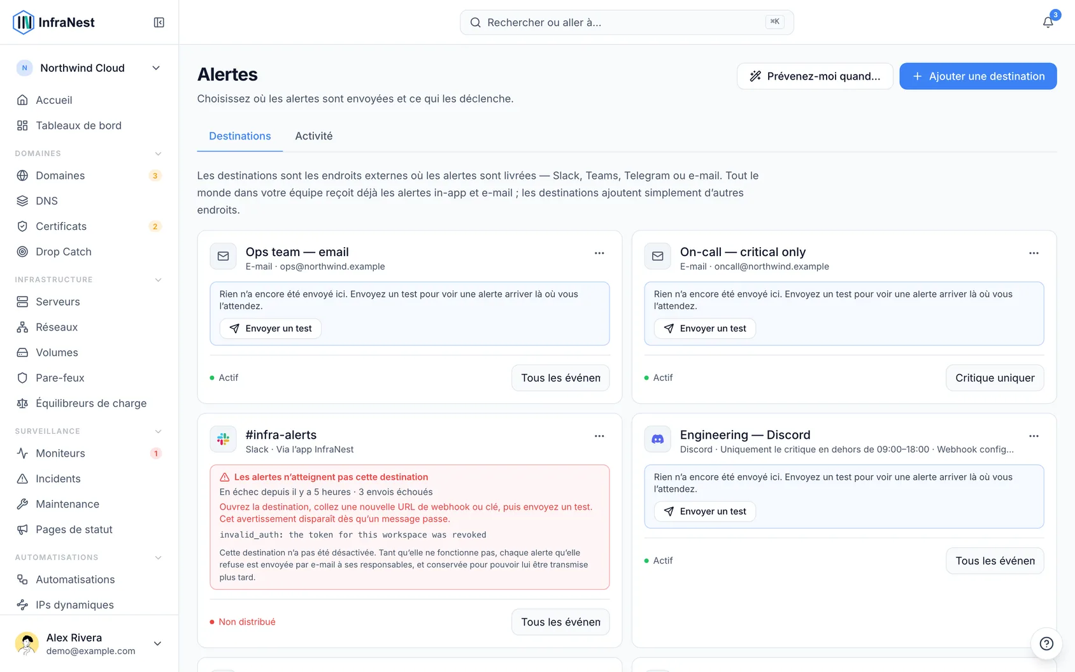Open the help question mark button
The width and height of the screenshot is (1075, 672).
coord(1046,643)
